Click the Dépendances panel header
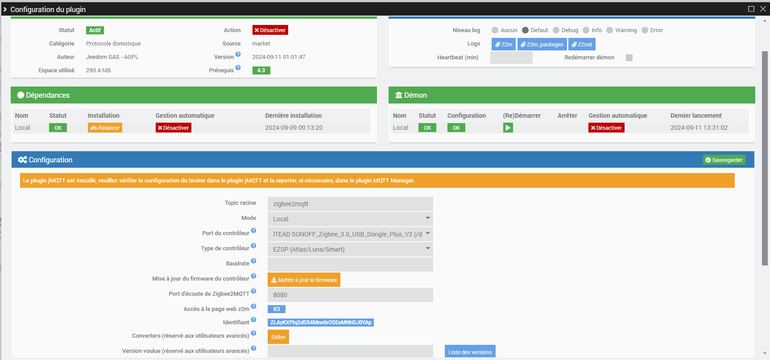 194,95
